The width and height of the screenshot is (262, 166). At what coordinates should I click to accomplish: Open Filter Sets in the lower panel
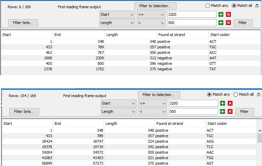point(24,111)
